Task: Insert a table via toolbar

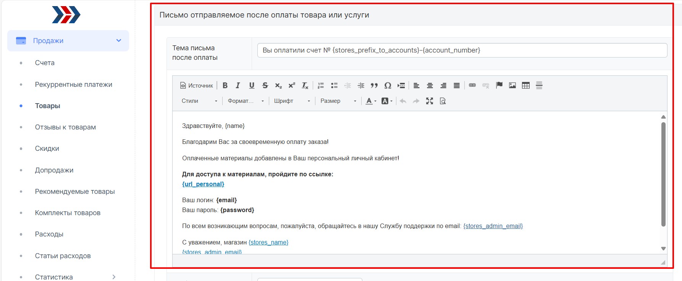Action: [526, 85]
